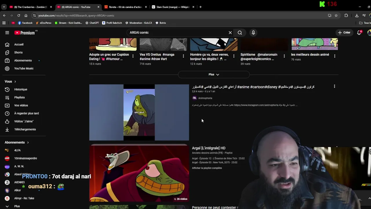This screenshot has height=209, width=371.
Task: Reload the page
Action: click(19, 15)
